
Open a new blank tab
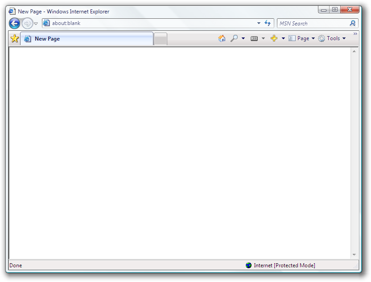160,38
